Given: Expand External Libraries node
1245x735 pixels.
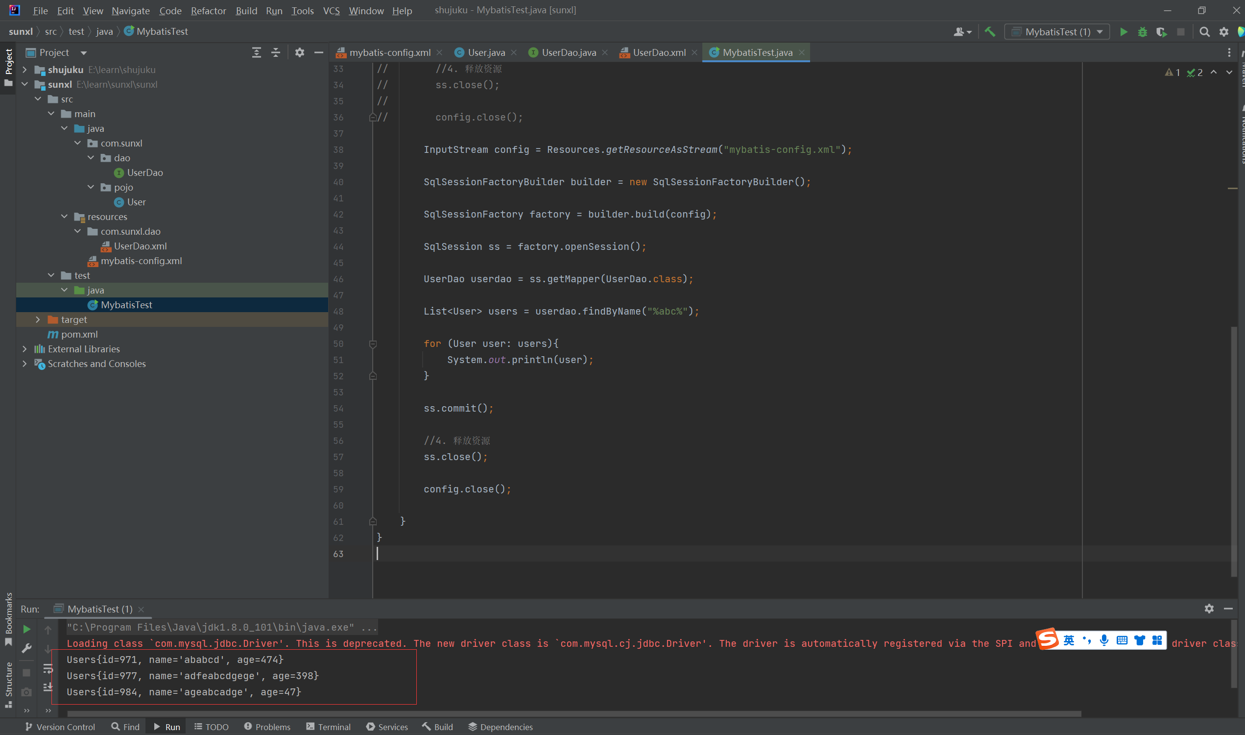Looking at the screenshot, I should [25, 349].
